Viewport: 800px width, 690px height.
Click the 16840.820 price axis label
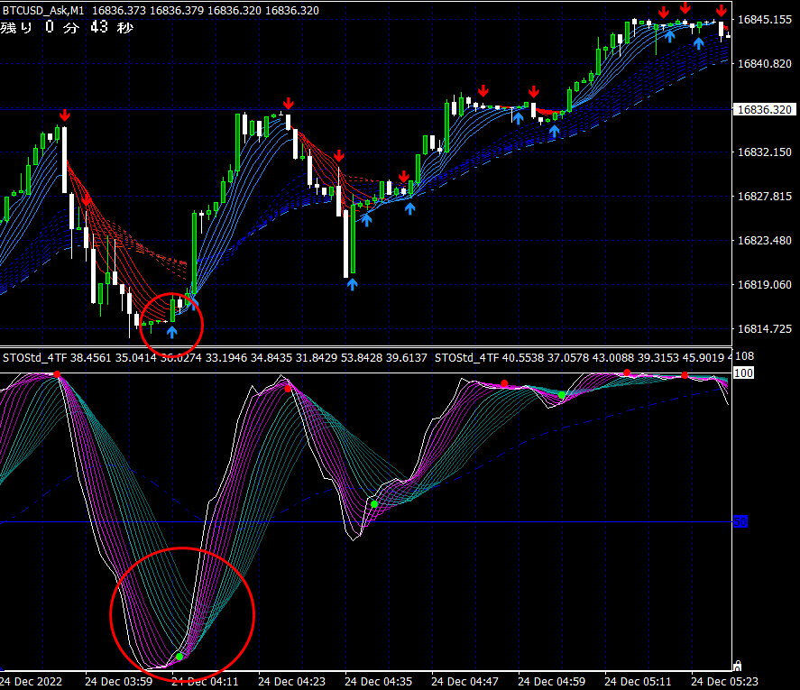(764, 64)
